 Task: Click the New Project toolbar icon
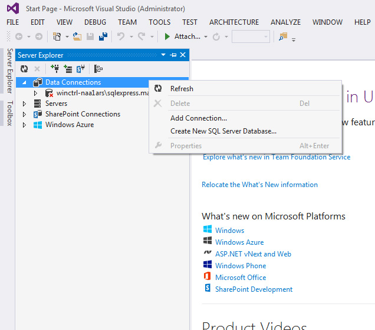pos(57,36)
